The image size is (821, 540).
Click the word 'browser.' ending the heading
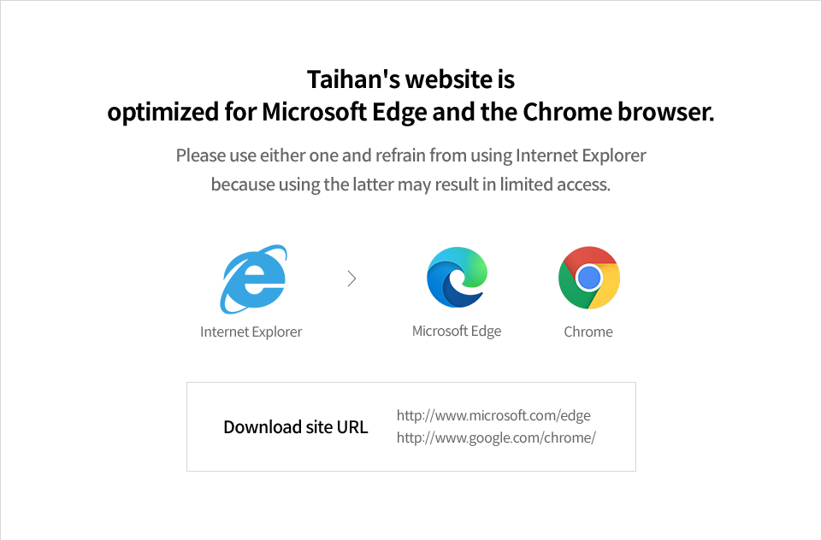(x=666, y=111)
